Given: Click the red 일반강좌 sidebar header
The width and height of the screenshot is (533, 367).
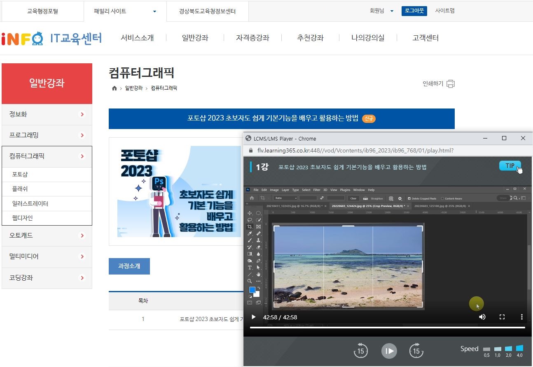Looking at the screenshot, I should 47,83.
